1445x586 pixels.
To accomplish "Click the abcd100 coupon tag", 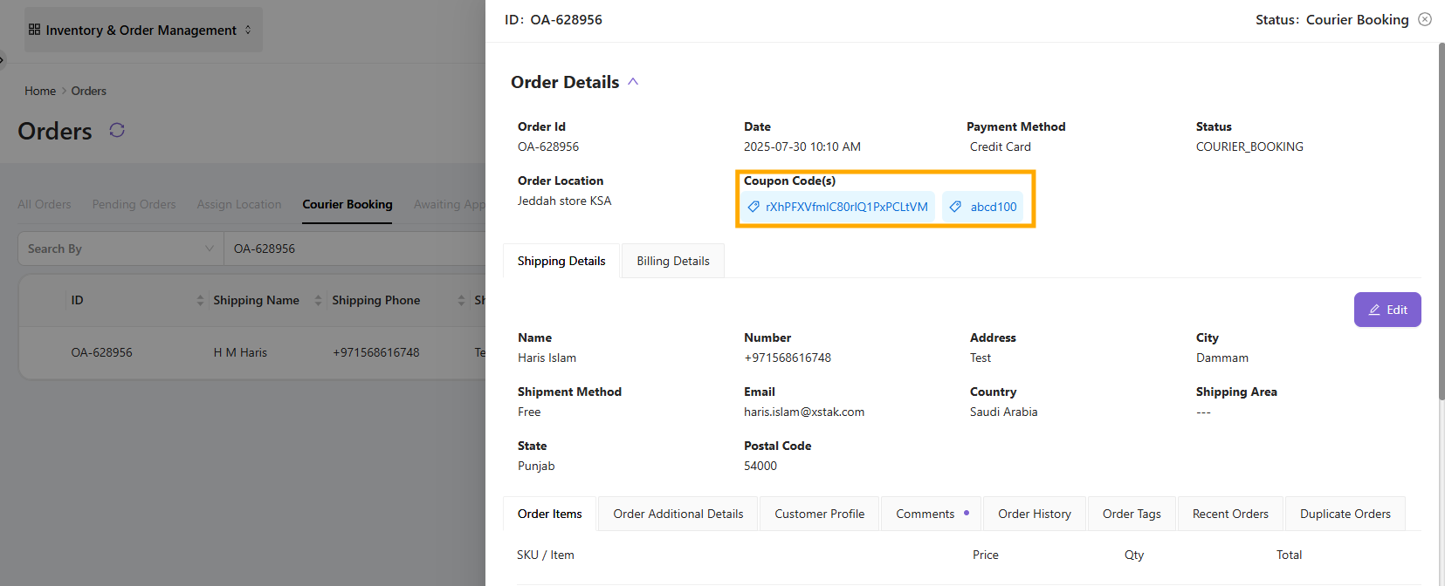I will [983, 207].
